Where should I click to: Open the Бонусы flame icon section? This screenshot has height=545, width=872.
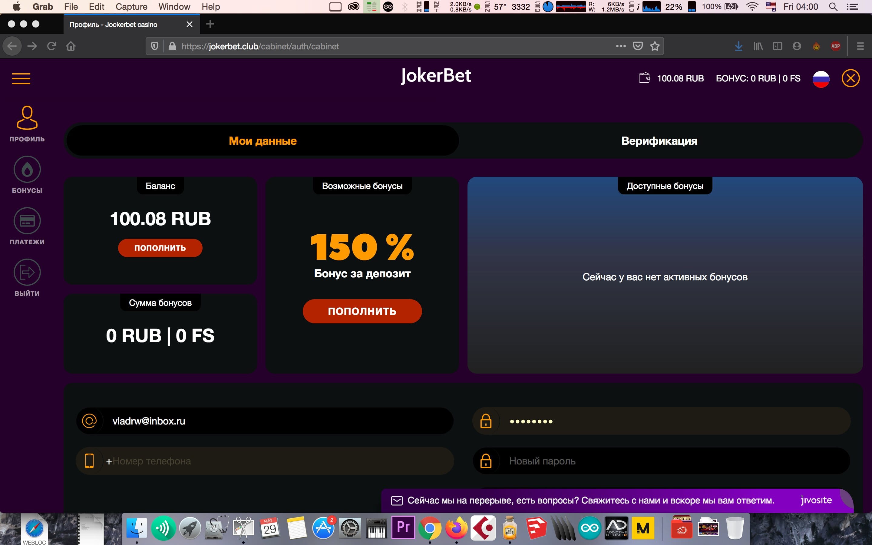tap(27, 170)
